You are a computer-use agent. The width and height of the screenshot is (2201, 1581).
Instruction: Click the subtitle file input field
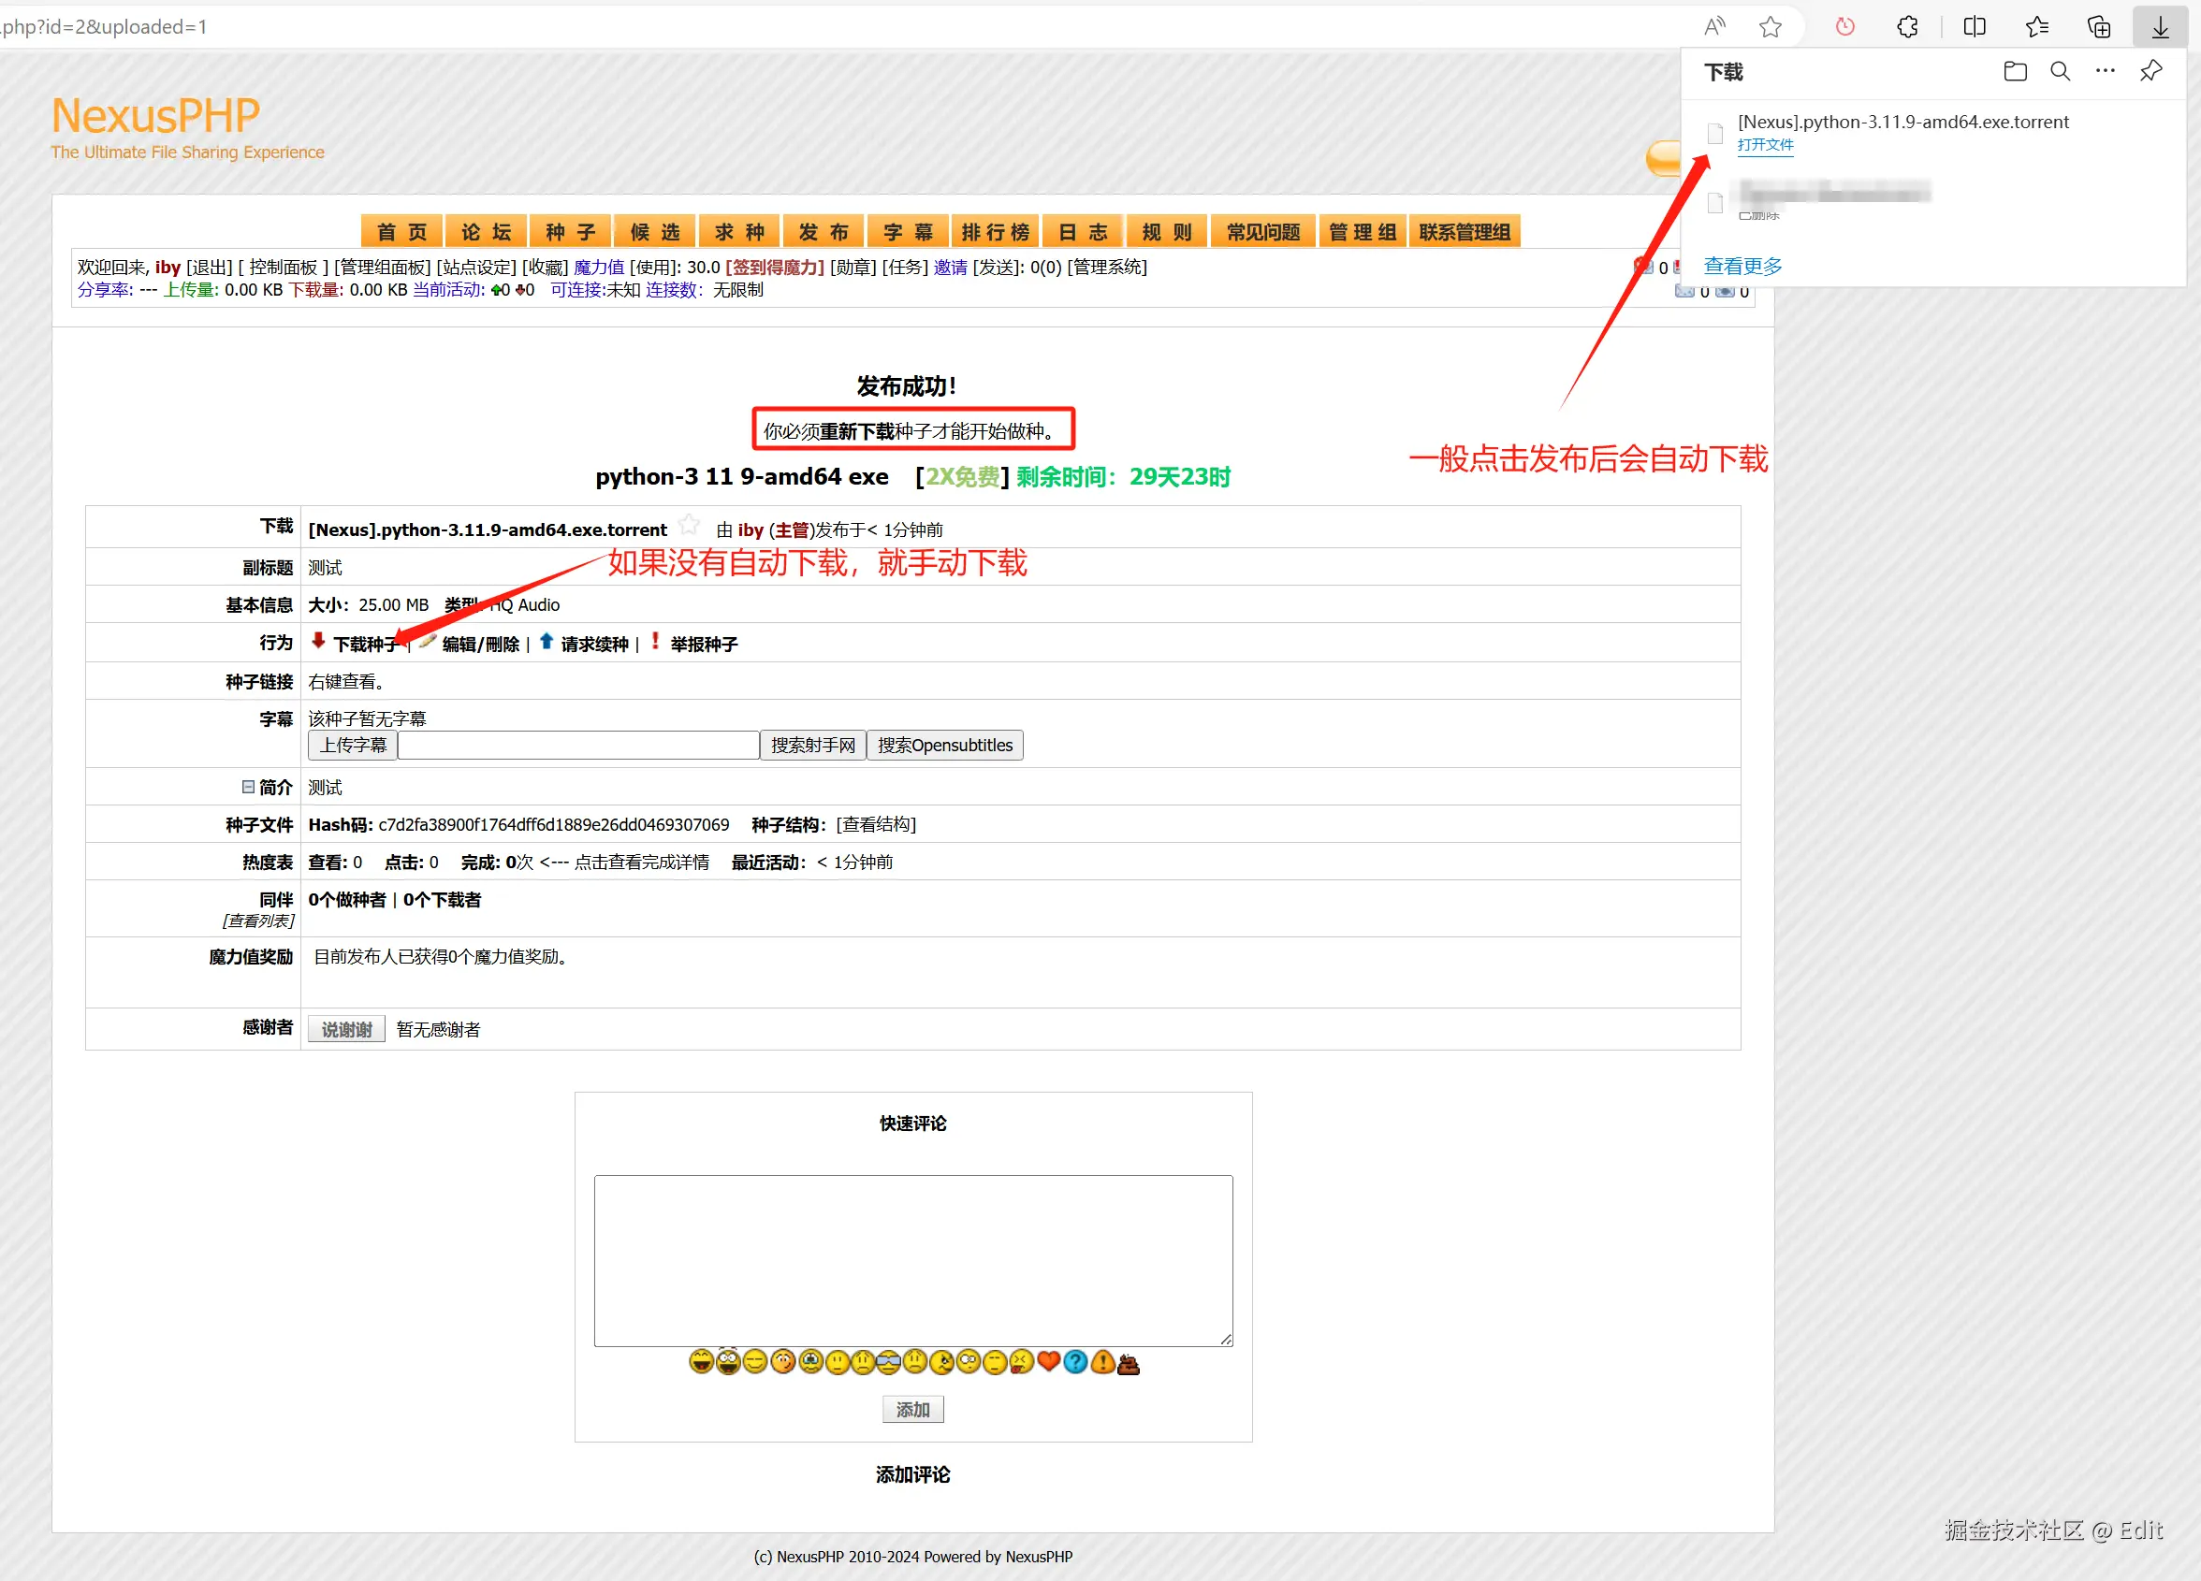point(578,745)
